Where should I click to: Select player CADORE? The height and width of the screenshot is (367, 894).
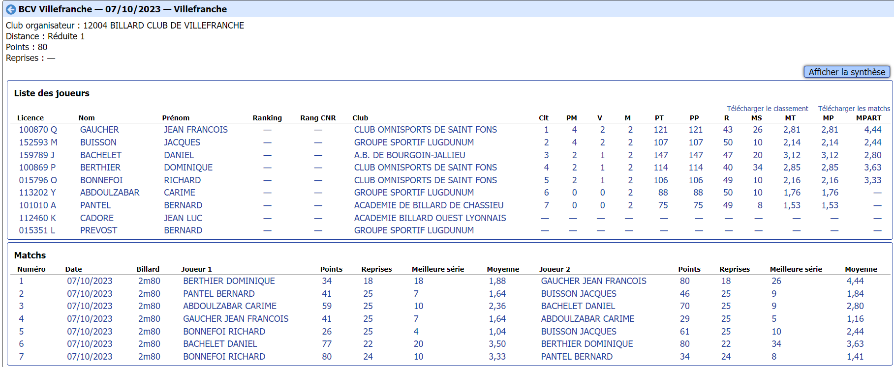(x=97, y=218)
